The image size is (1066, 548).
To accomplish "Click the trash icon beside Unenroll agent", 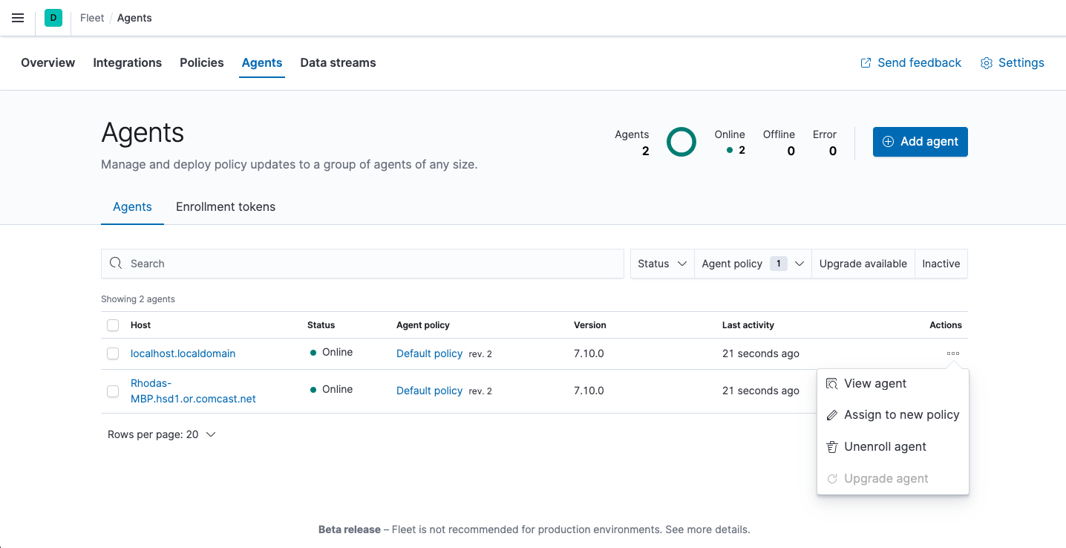I will click(x=832, y=447).
